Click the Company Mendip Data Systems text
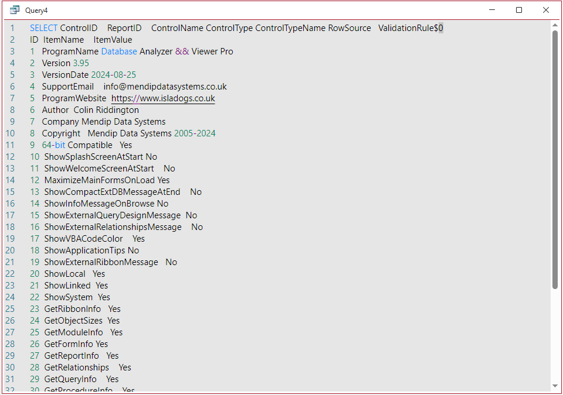 104,122
